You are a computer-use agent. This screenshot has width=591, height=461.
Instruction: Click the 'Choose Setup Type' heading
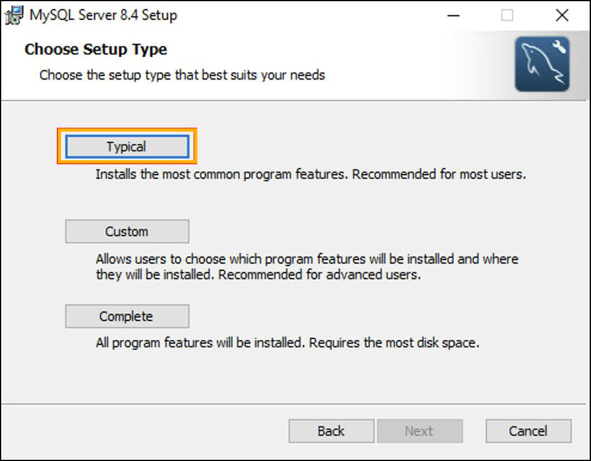96,49
